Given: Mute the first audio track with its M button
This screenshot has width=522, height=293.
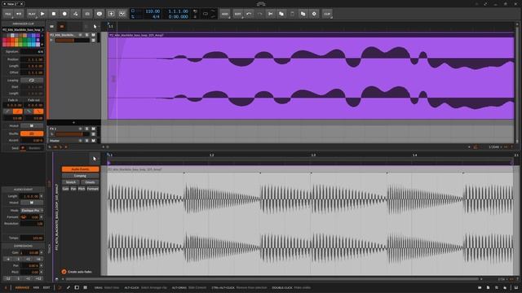Looking at the screenshot, I should [x=93, y=35].
